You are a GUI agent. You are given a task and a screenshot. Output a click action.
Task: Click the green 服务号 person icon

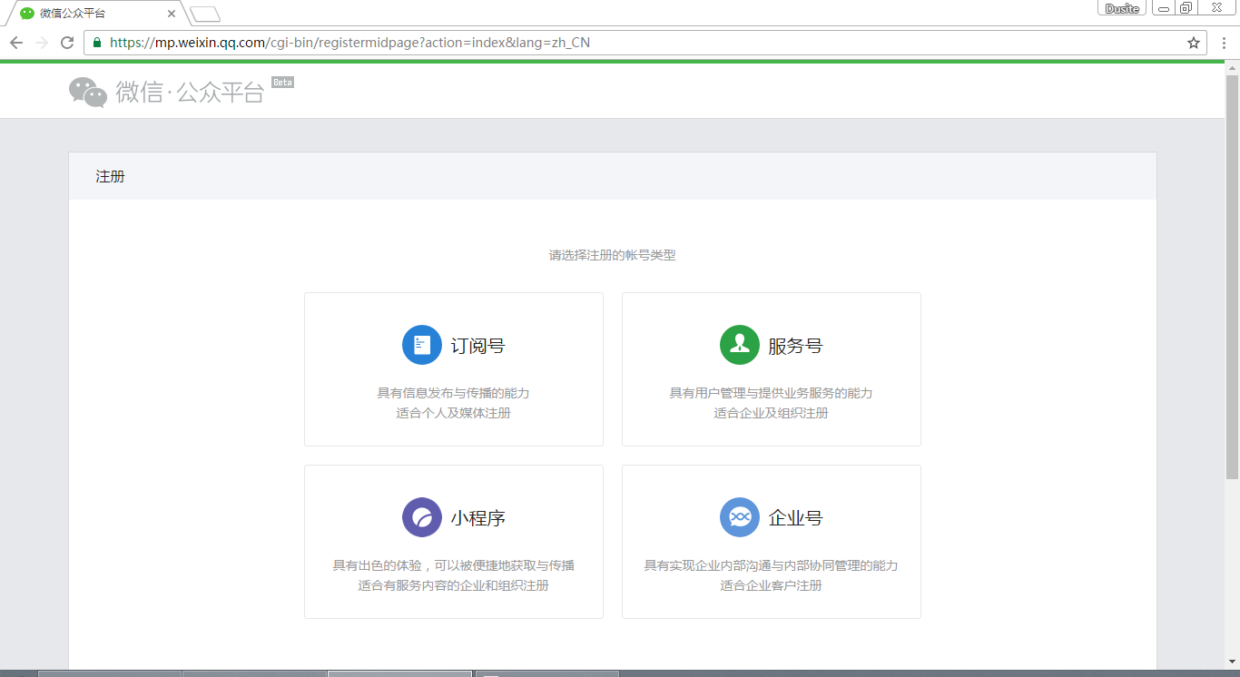[740, 345]
